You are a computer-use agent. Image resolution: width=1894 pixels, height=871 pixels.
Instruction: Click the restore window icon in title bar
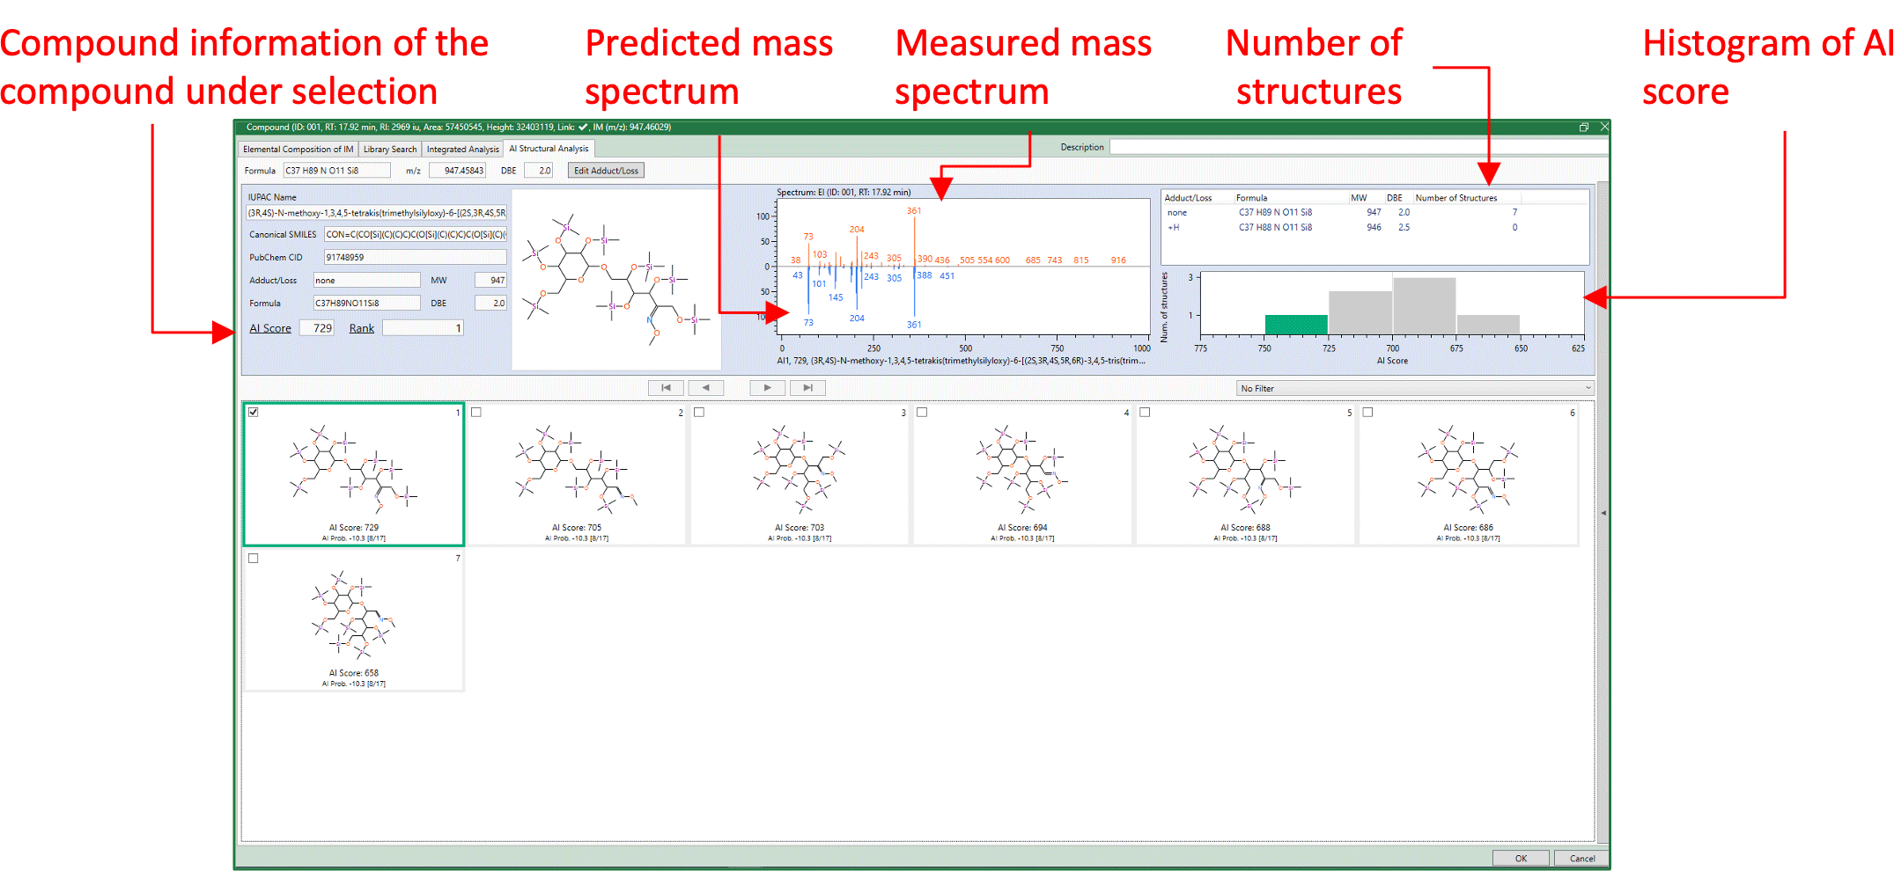[1583, 128]
